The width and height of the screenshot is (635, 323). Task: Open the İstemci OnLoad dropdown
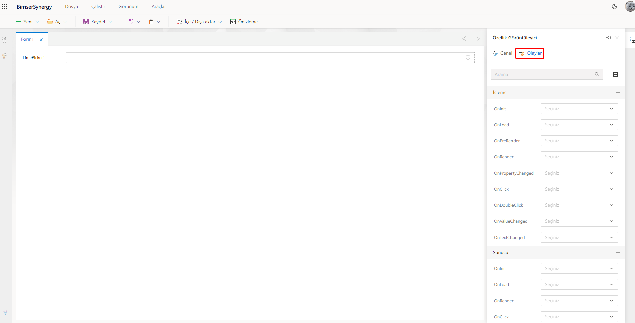tap(579, 125)
